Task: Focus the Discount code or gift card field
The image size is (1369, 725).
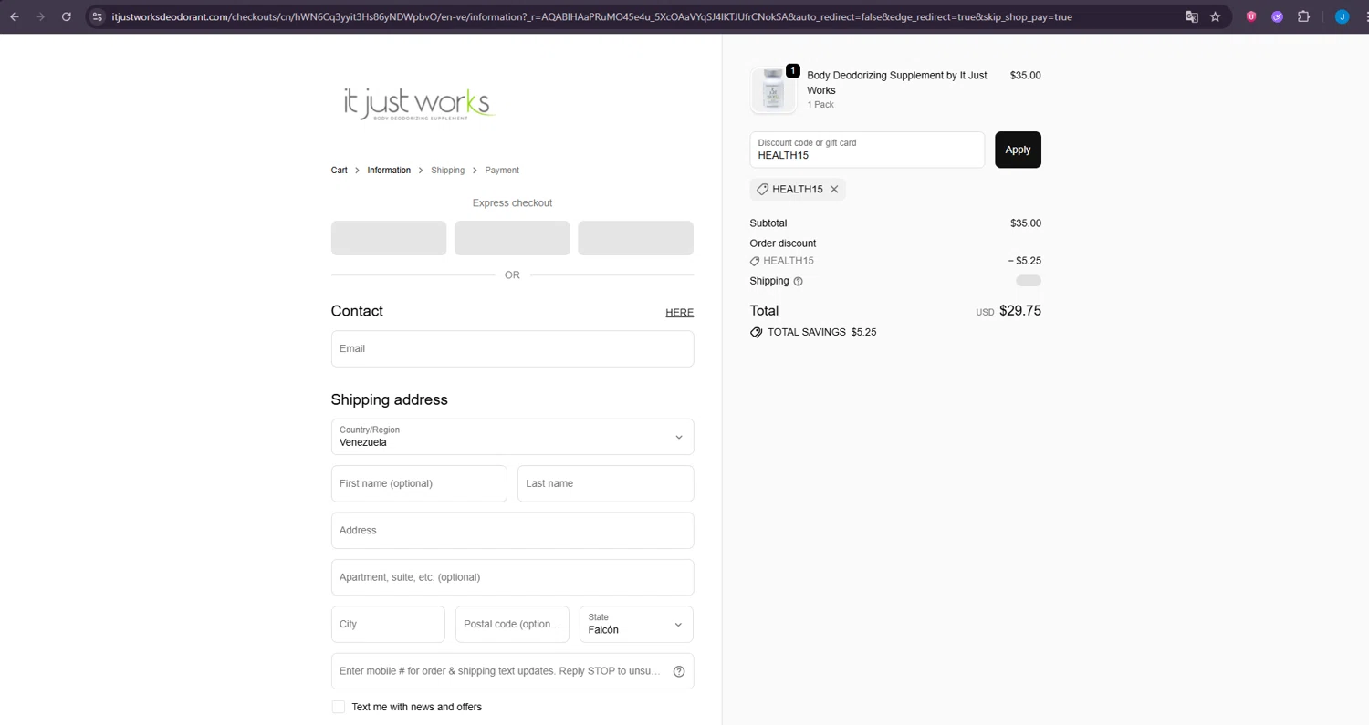Action: point(867,150)
